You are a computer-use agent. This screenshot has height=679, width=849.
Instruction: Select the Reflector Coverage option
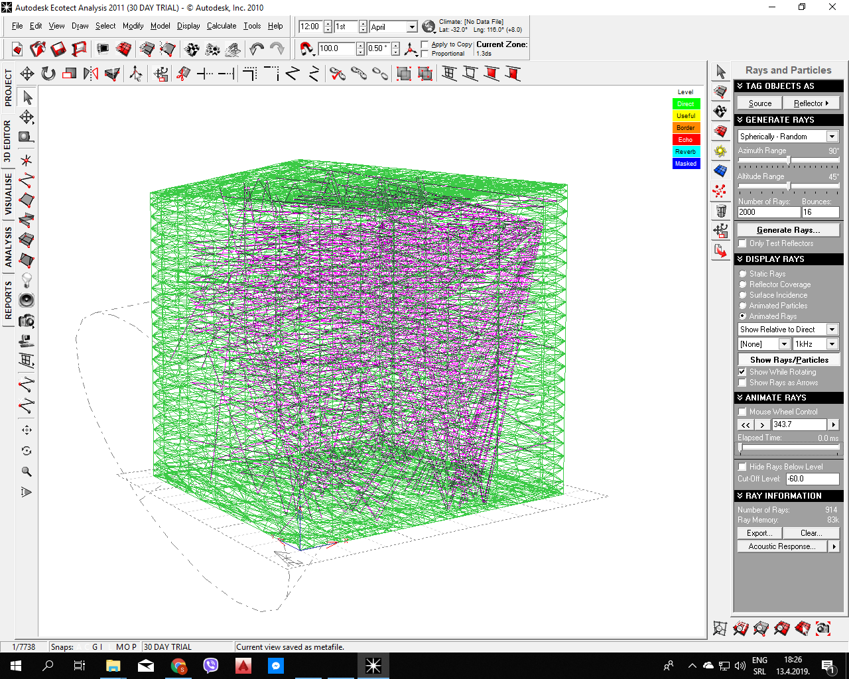(x=775, y=284)
